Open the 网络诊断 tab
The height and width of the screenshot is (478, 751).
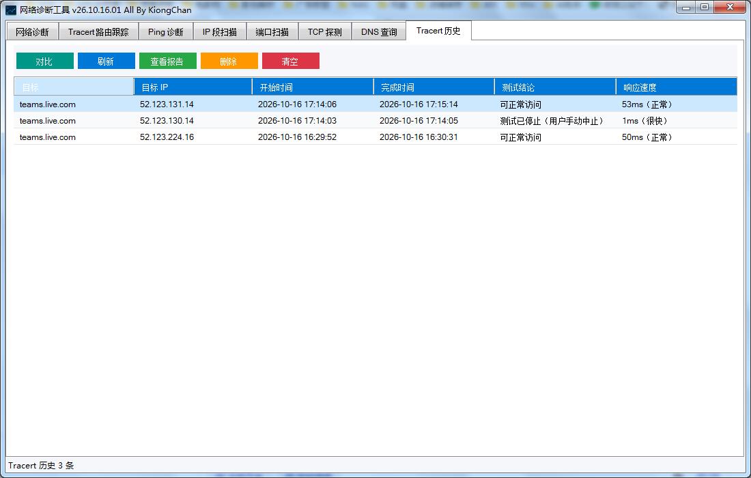32,31
